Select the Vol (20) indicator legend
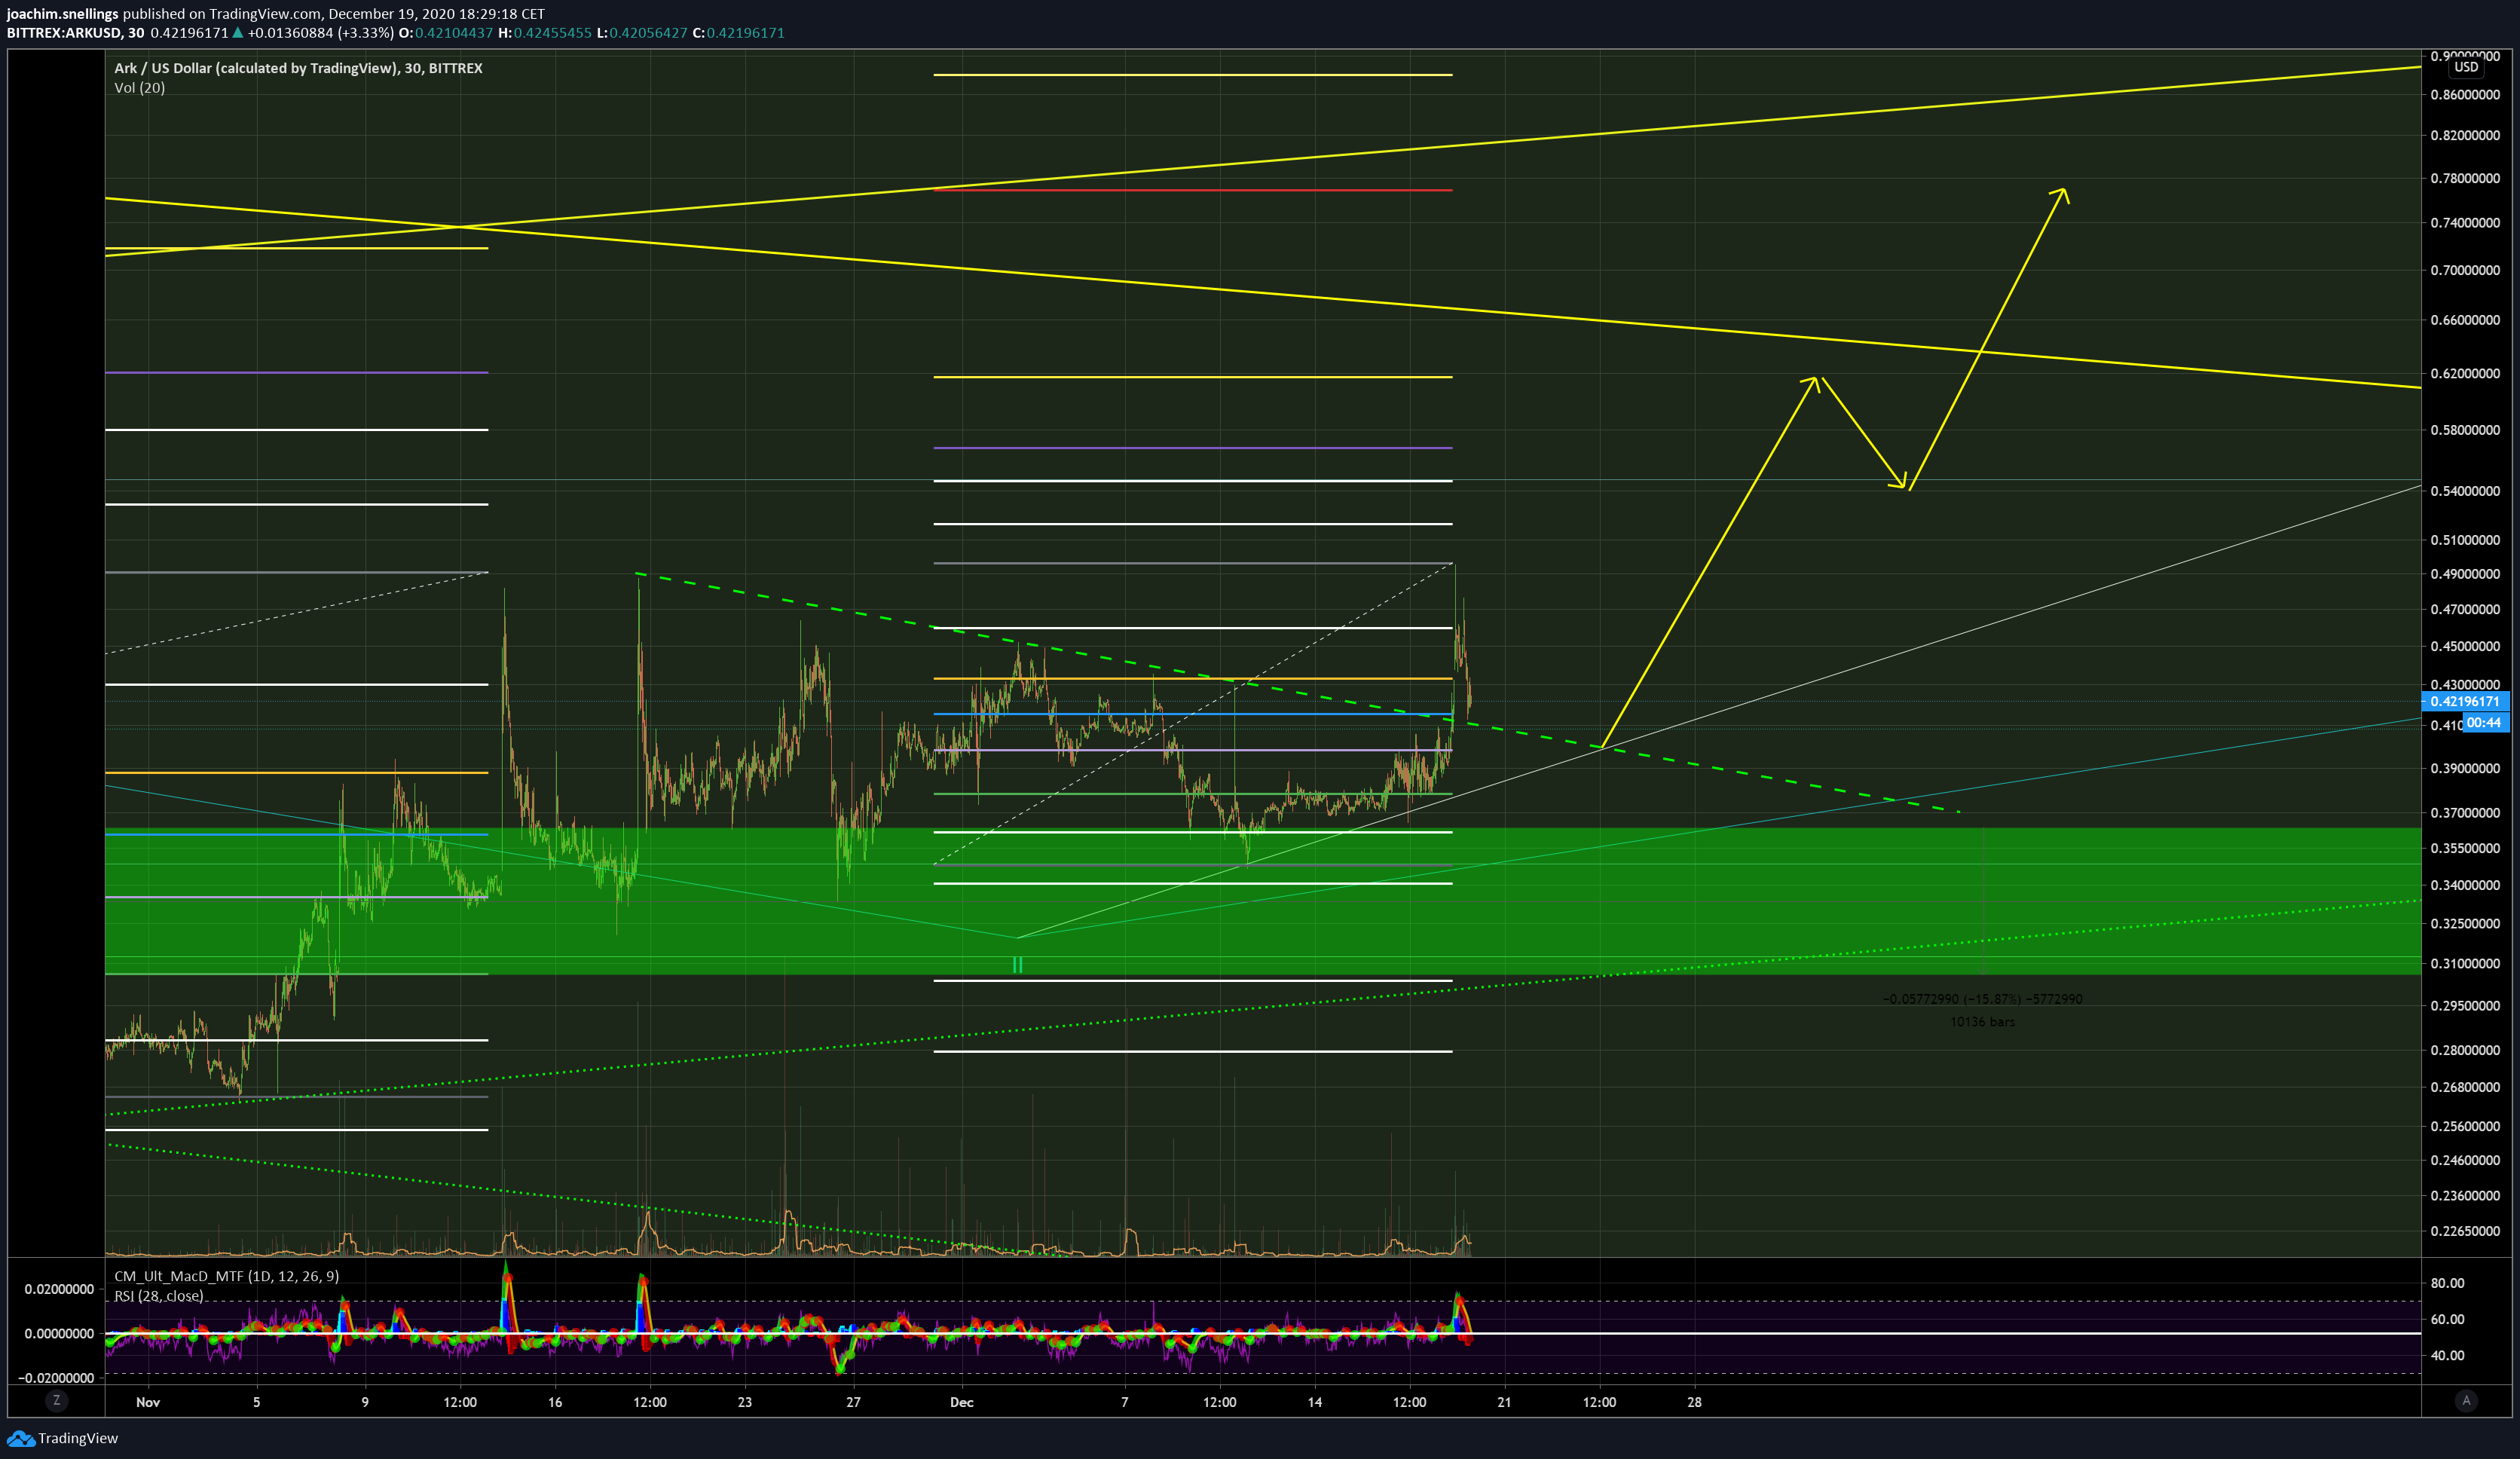2520x1459 pixels. tap(140, 88)
